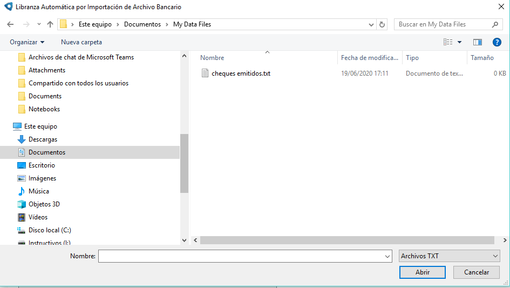Expand the Organizar menu
The width and height of the screenshot is (510, 288).
point(27,42)
